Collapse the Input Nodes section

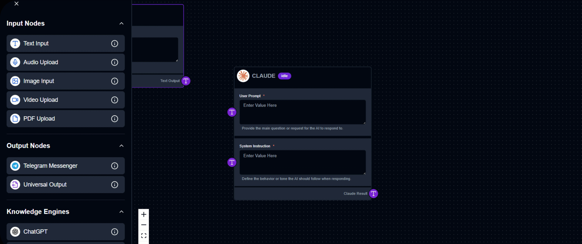[x=122, y=24]
